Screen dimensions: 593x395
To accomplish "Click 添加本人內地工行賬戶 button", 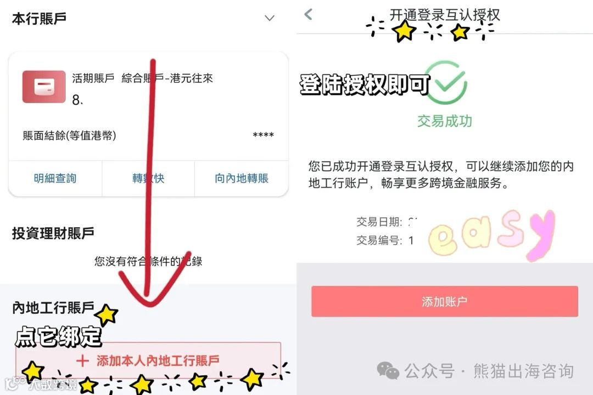I will pyautogui.click(x=148, y=360).
